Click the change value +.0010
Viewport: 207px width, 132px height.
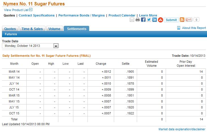[x=106, y=83]
